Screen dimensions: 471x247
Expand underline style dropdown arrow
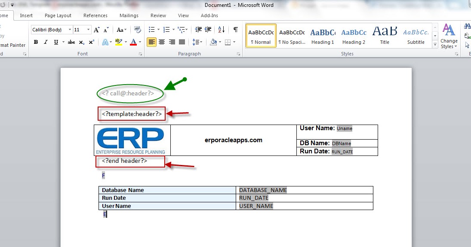pyautogui.click(x=63, y=43)
